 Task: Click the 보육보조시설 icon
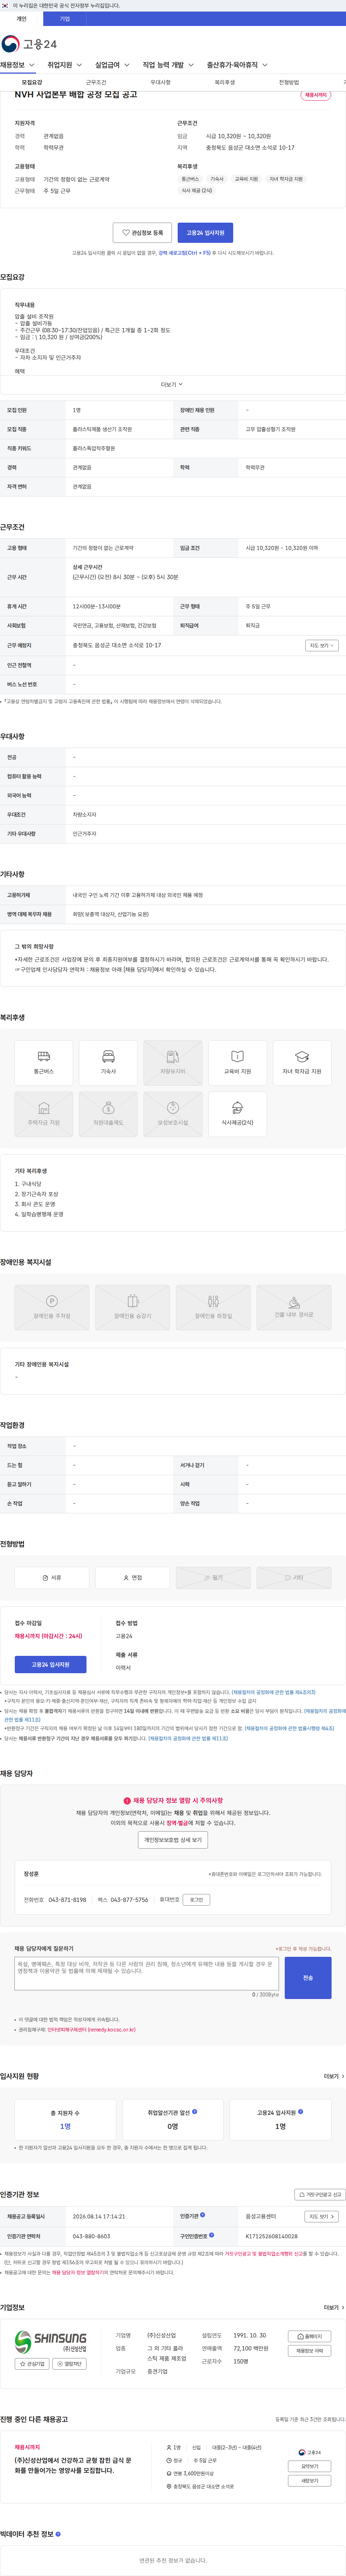coord(173,1114)
